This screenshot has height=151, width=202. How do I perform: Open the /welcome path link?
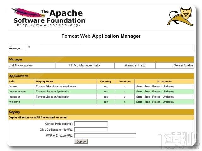tap(14, 102)
